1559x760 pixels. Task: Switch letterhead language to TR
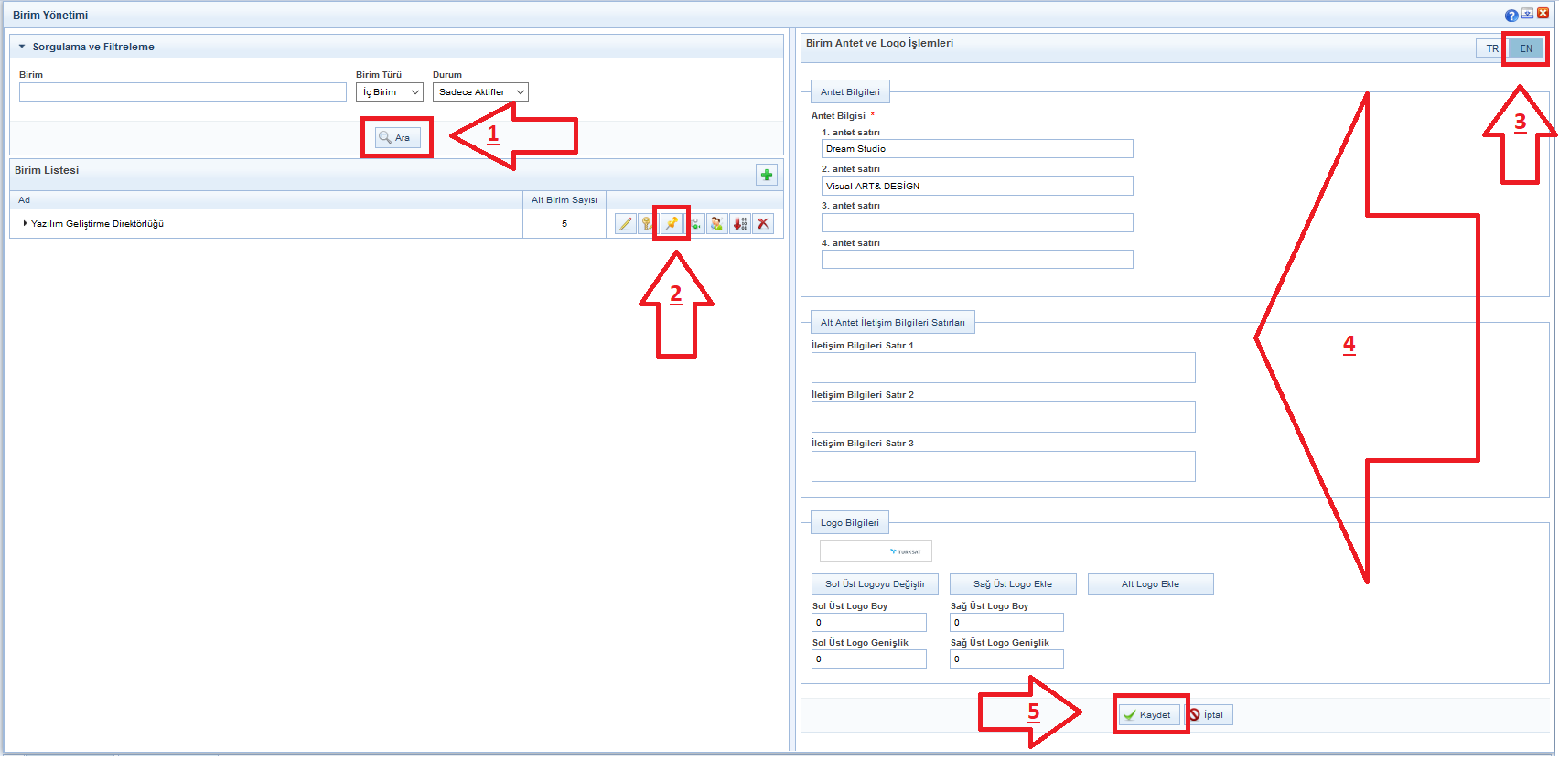click(1491, 48)
